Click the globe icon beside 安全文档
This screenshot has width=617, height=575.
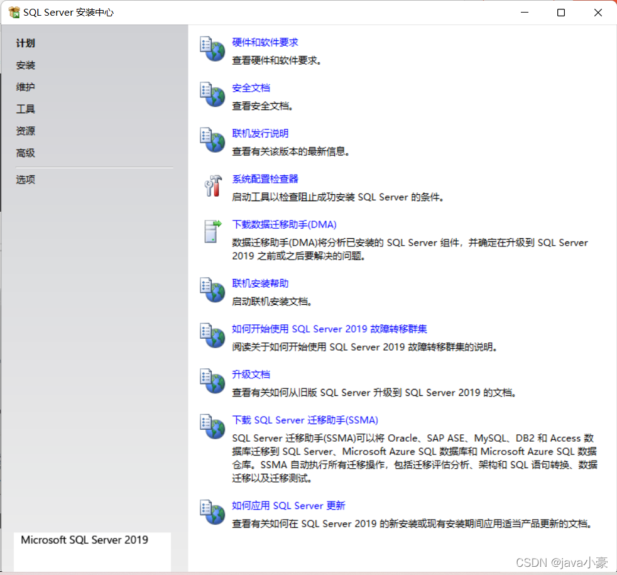[212, 94]
